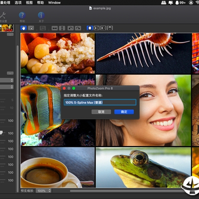Switch to vertical split preview with divider
Image resolution: width=199 pixels, height=199 pixels.
pyautogui.click(x=97, y=28)
